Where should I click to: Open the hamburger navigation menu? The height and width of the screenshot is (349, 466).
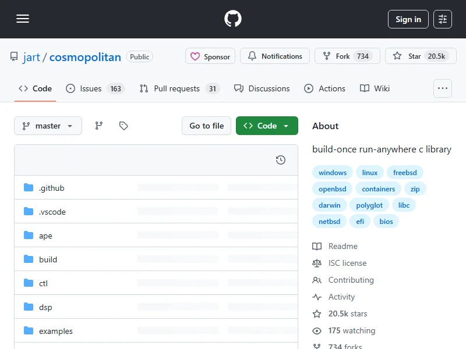pyautogui.click(x=23, y=19)
